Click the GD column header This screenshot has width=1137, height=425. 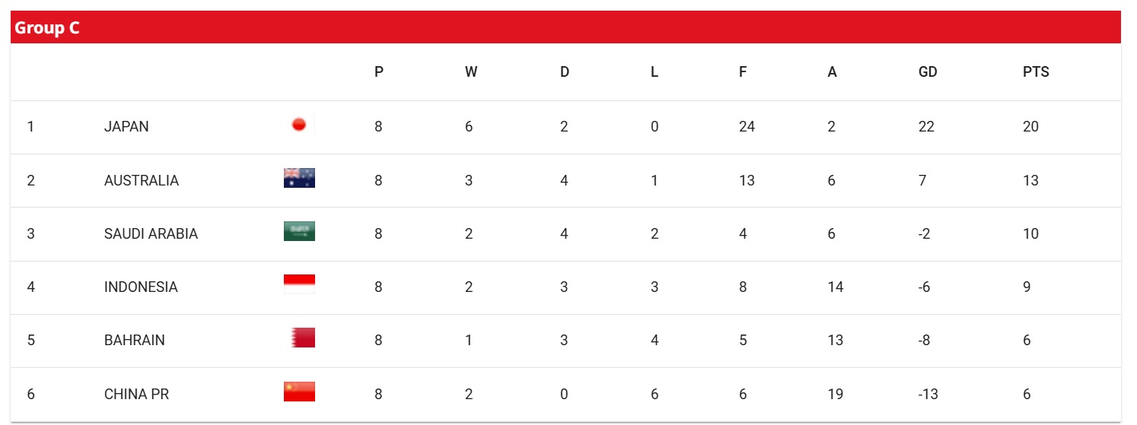pos(928,72)
